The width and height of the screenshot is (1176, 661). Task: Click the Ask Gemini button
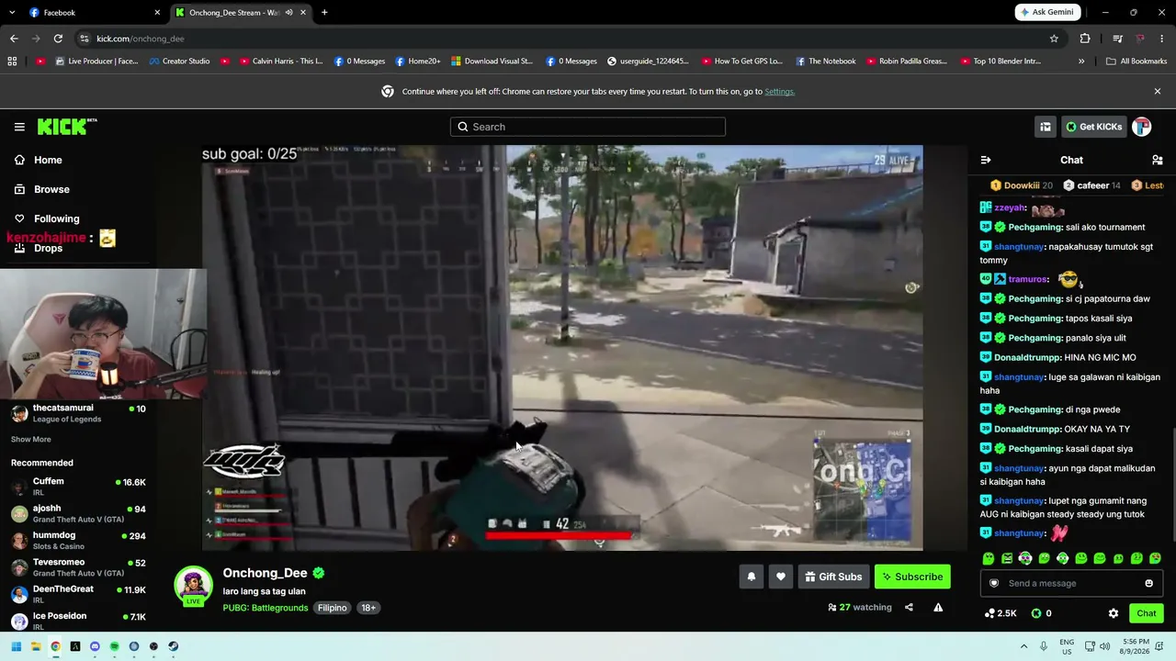[1047, 12]
